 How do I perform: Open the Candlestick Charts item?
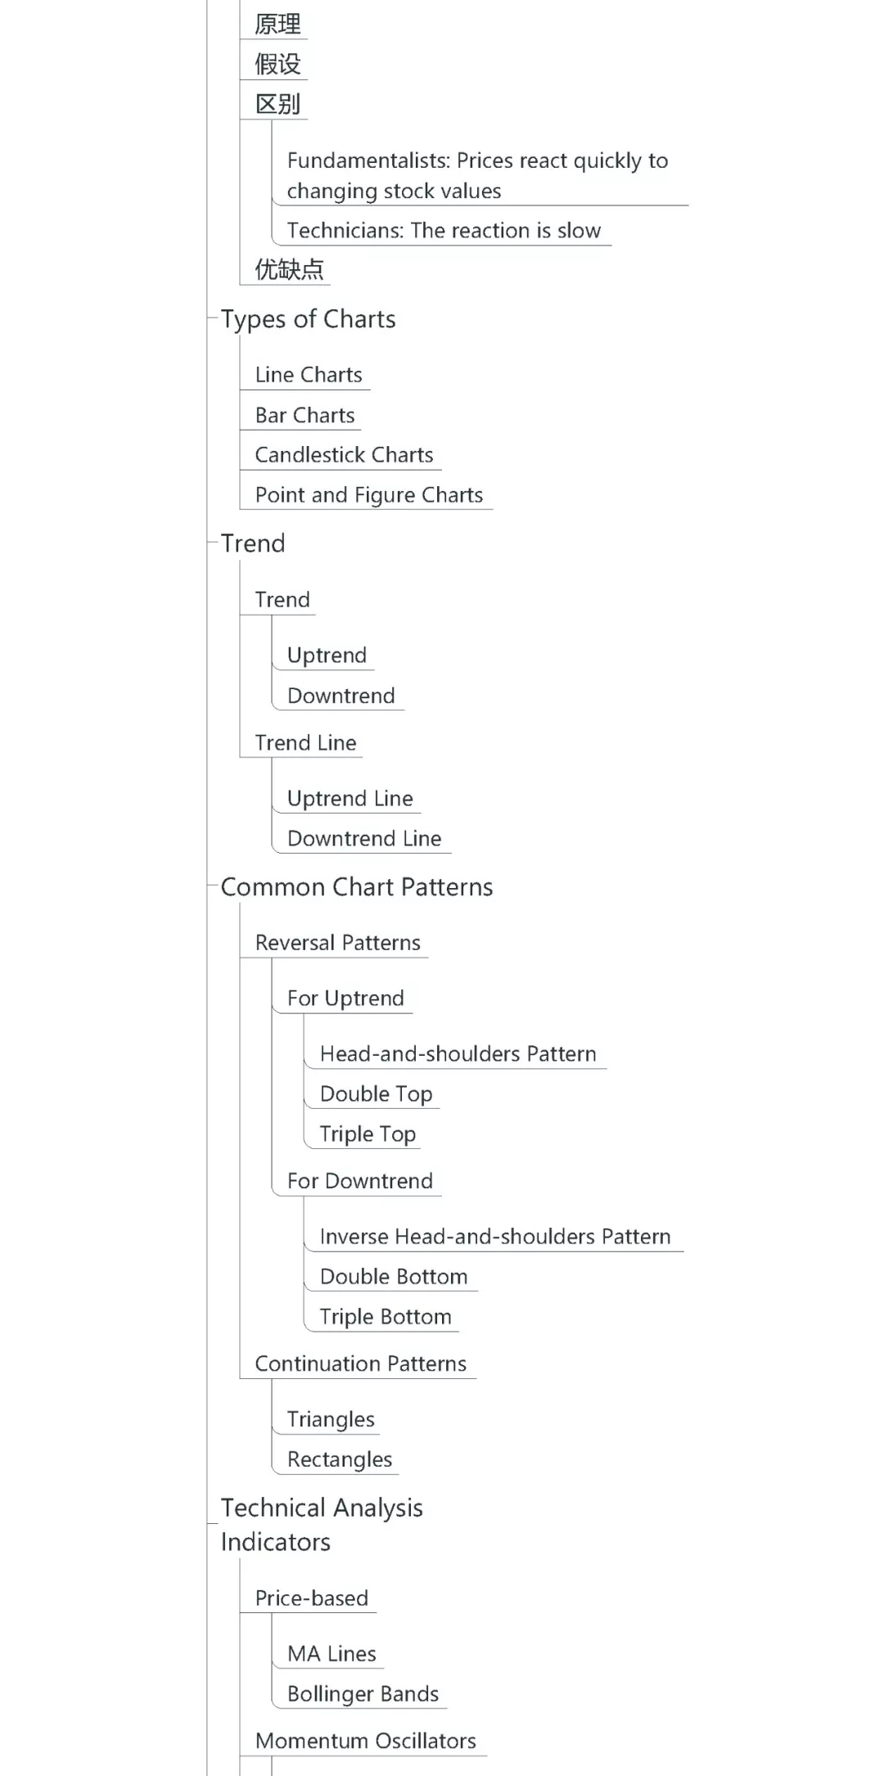(344, 455)
